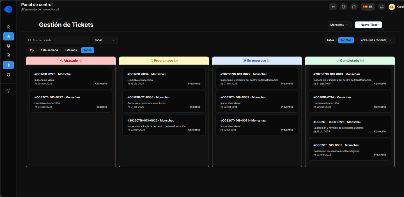Click date 13 dic 2025 on ticket #COS2OT- 0039-0225
Screen dimensions: 404x197
coord(323,132)
